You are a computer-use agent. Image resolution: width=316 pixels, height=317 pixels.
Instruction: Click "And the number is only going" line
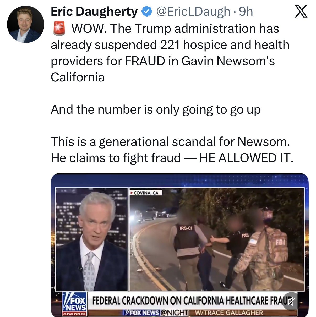click(156, 110)
